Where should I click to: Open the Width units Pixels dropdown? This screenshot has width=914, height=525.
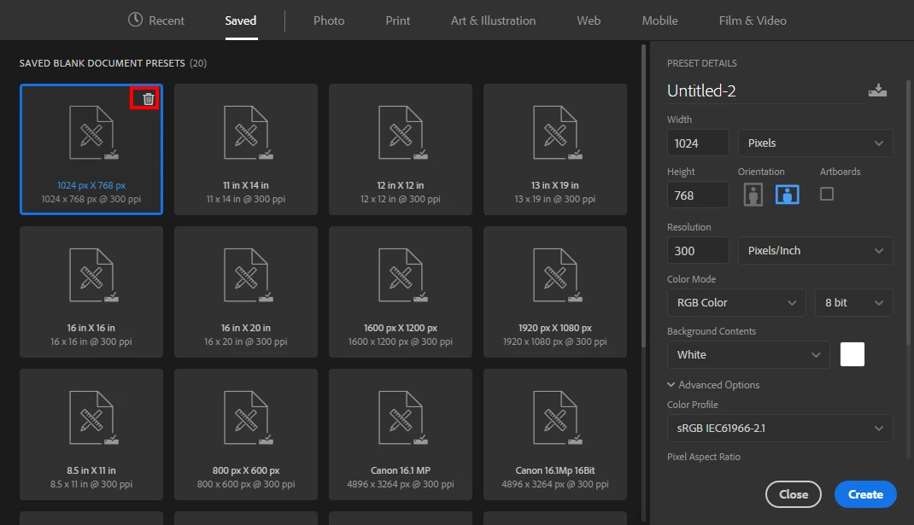pyautogui.click(x=815, y=143)
